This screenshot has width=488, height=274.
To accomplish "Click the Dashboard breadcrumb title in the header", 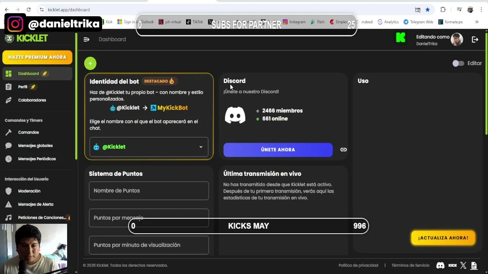I will click(x=112, y=39).
